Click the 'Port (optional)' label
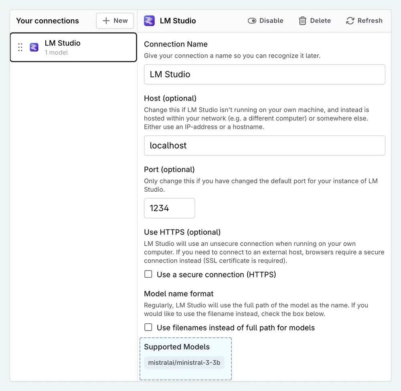Image resolution: width=401 pixels, height=391 pixels. [169, 169]
